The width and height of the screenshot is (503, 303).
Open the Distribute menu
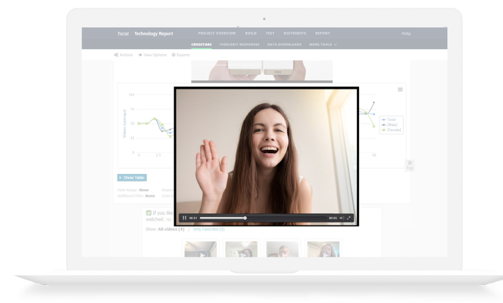coord(295,33)
